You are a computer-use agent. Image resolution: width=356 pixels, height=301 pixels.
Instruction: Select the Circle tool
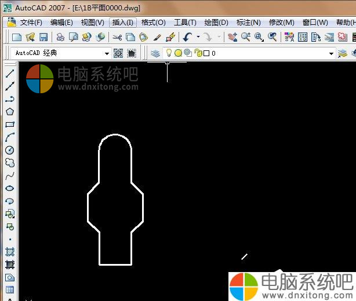[10, 150]
